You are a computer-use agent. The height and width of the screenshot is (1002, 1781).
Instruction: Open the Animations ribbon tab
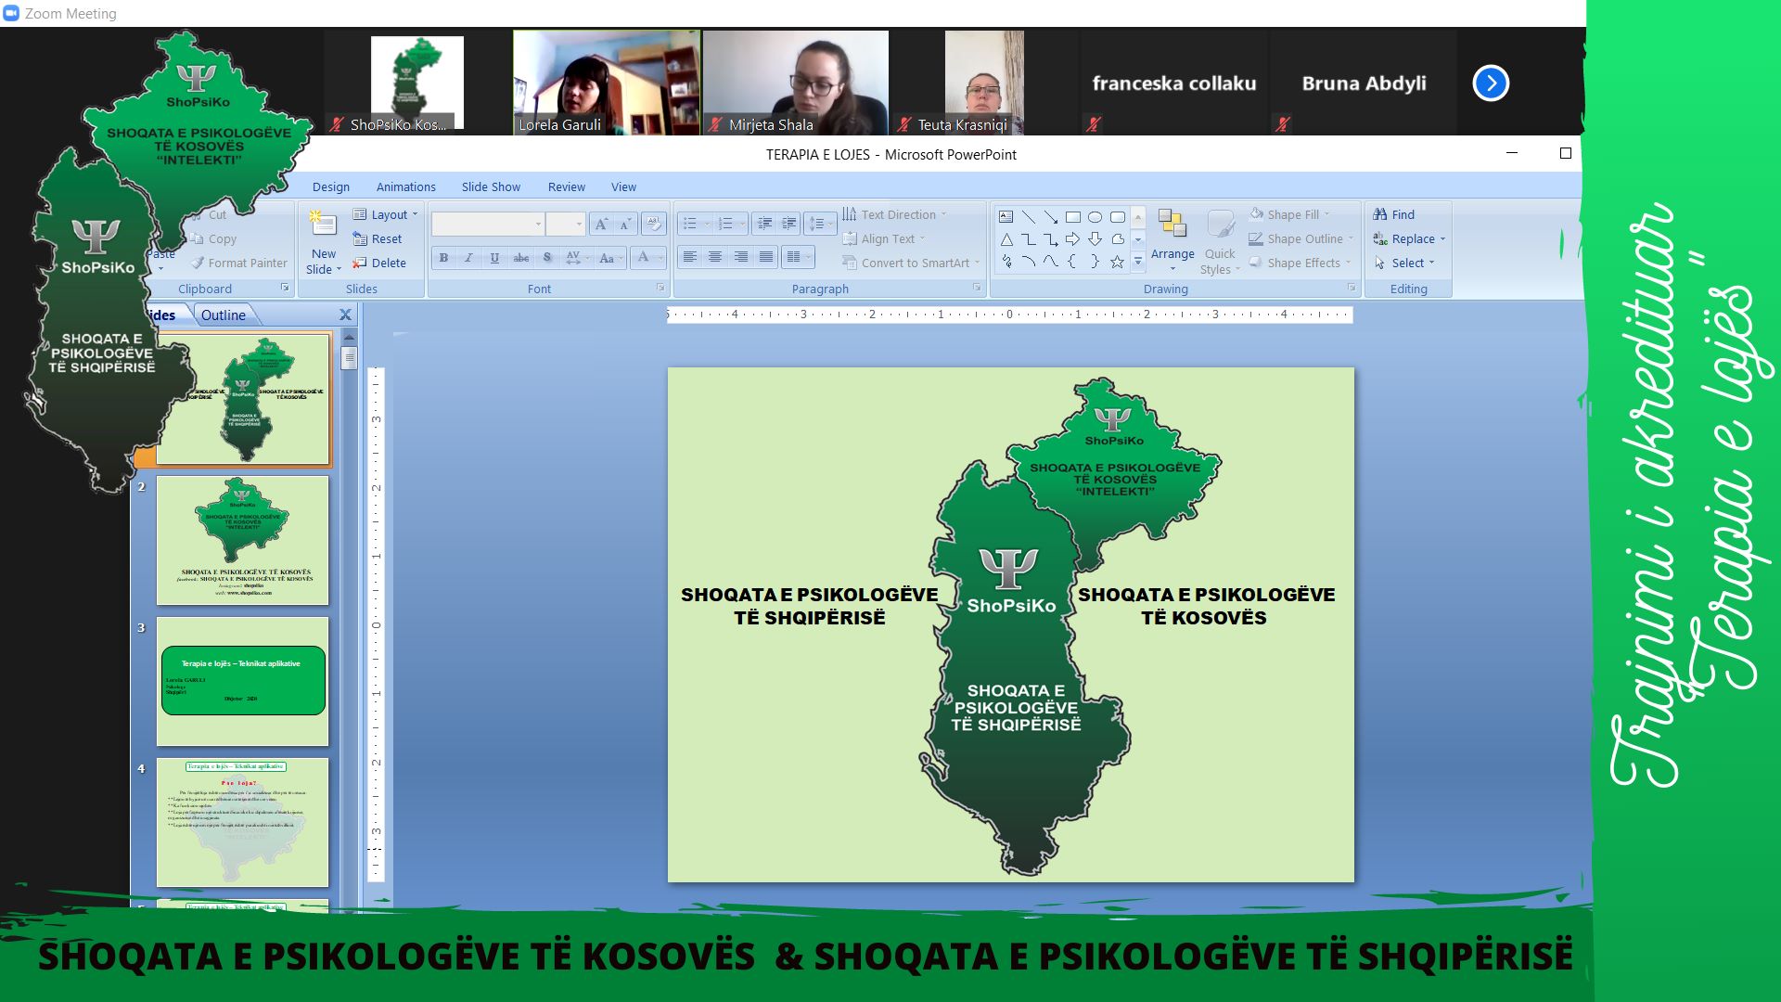(x=405, y=186)
